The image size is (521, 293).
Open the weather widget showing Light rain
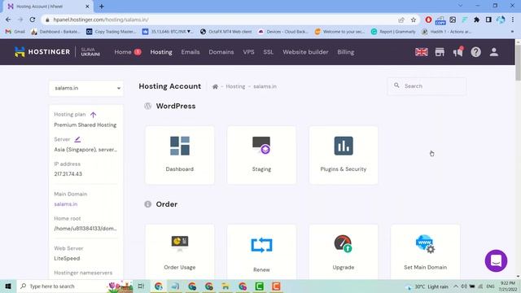[427, 286]
